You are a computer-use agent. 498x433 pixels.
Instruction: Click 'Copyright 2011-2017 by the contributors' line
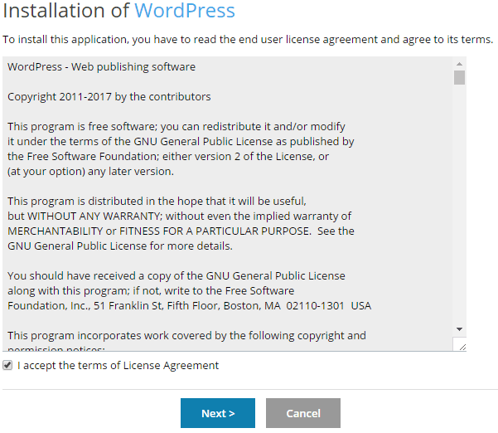point(109,97)
